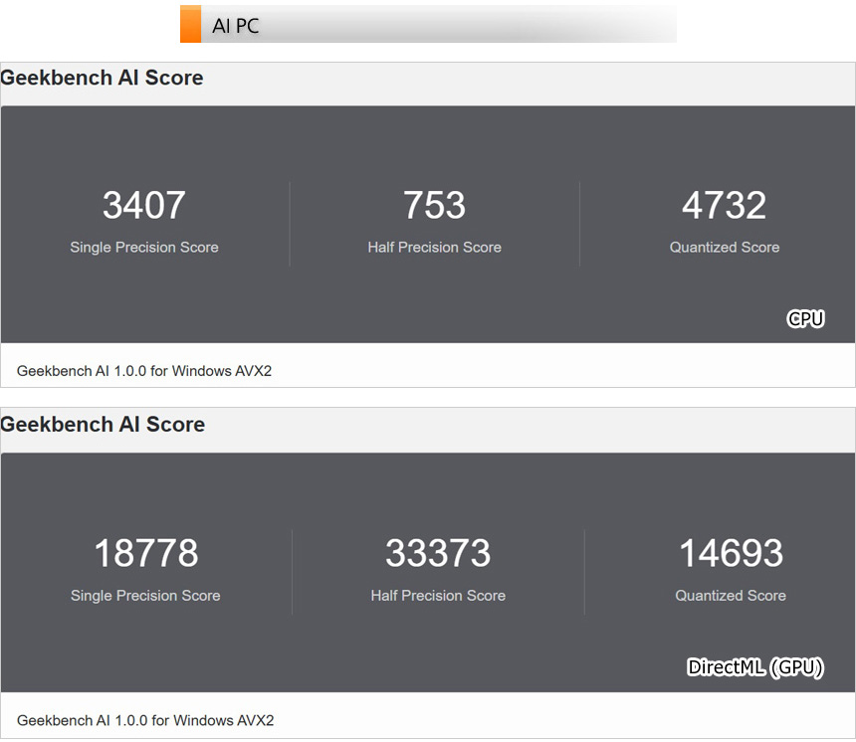The width and height of the screenshot is (856, 742).
Task: Click the DirectML (GPU) overlay label
Action: pos(755,667)
